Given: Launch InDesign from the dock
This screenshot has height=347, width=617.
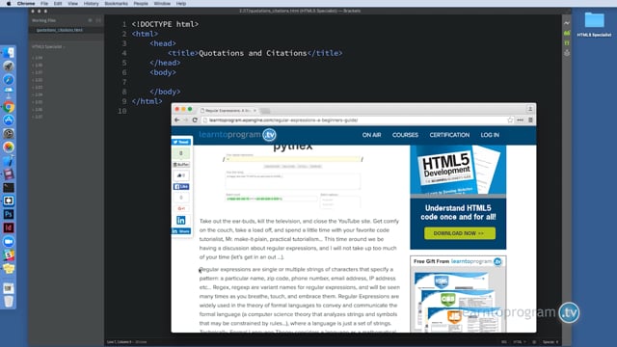Looking at the screenshot, I should click(9, 227).
